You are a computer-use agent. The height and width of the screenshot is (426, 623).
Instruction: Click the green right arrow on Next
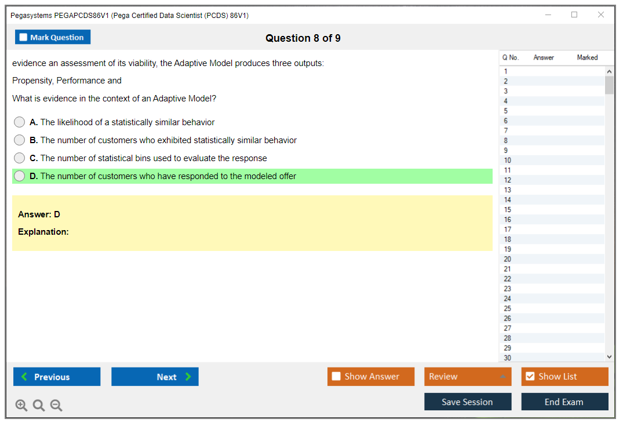point(188,377)
